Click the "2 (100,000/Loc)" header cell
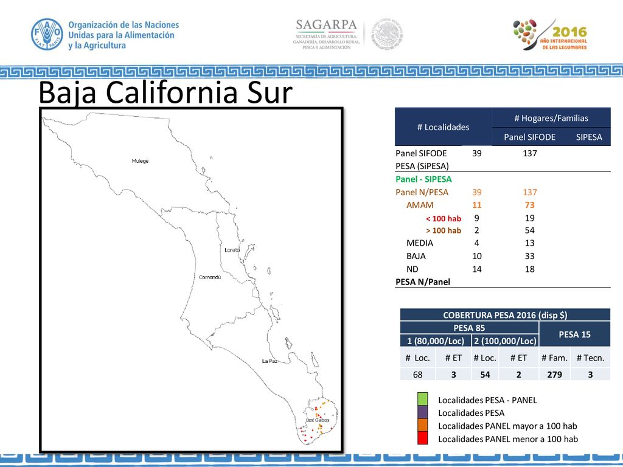623x467 pixels. point(505,341)
